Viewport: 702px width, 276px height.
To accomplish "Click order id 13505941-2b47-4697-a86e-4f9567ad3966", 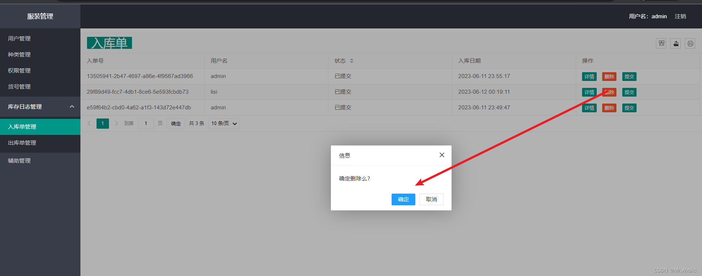I will (140, 76).
